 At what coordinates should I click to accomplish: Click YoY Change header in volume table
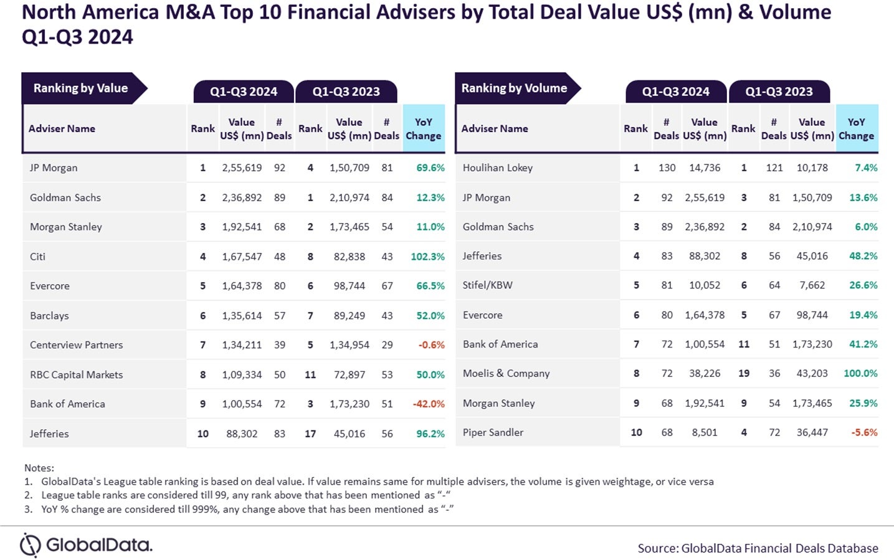coord(856,129)
